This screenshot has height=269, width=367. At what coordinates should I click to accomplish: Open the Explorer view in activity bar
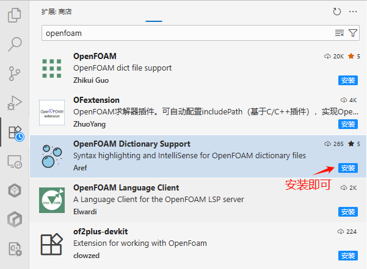15,15
